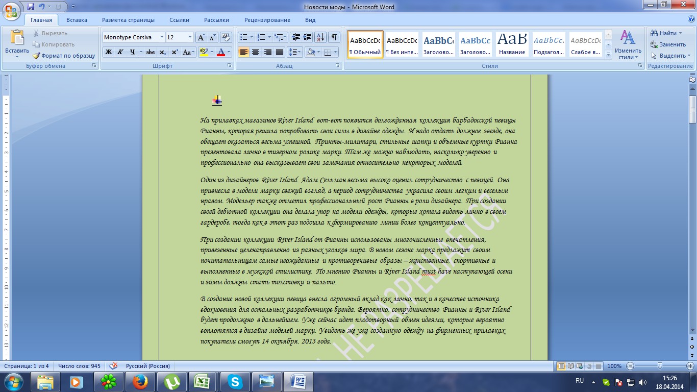Decrease paragraph indent

point(295,37)
